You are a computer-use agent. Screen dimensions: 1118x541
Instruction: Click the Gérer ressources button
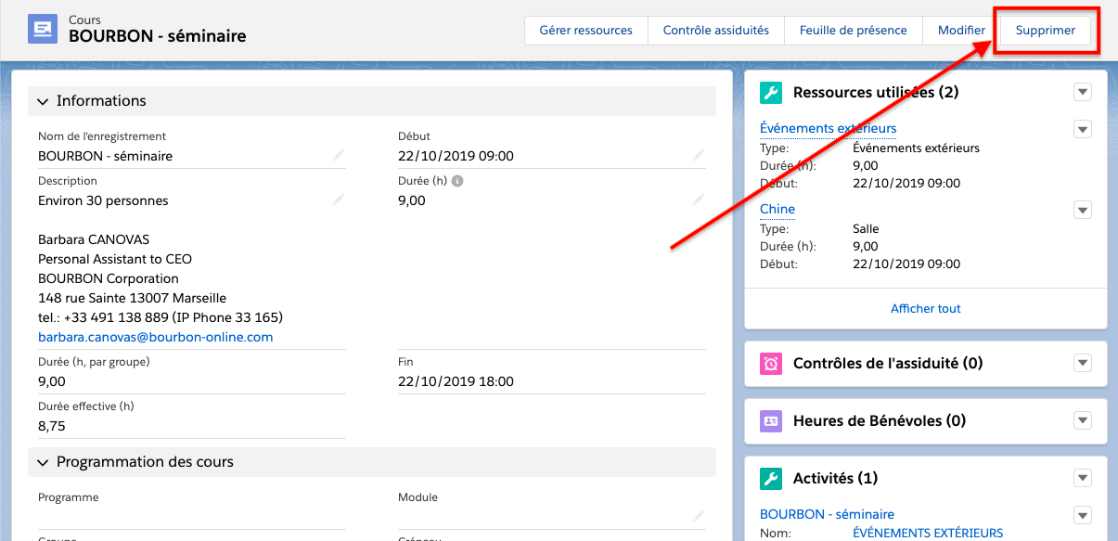(585, 31)
